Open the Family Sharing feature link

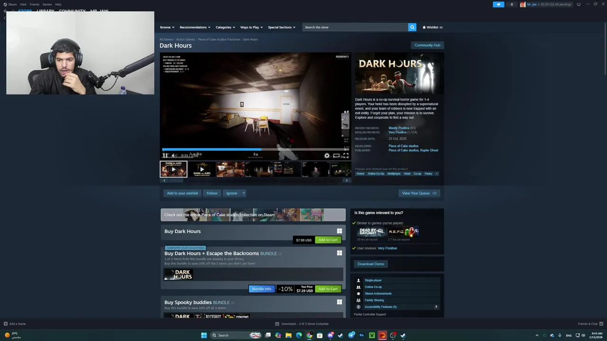coord(374,300)
